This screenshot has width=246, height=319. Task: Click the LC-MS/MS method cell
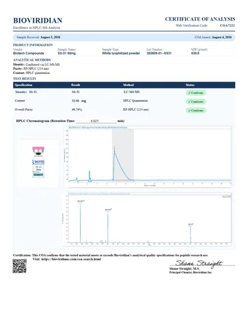pos(131,92)
